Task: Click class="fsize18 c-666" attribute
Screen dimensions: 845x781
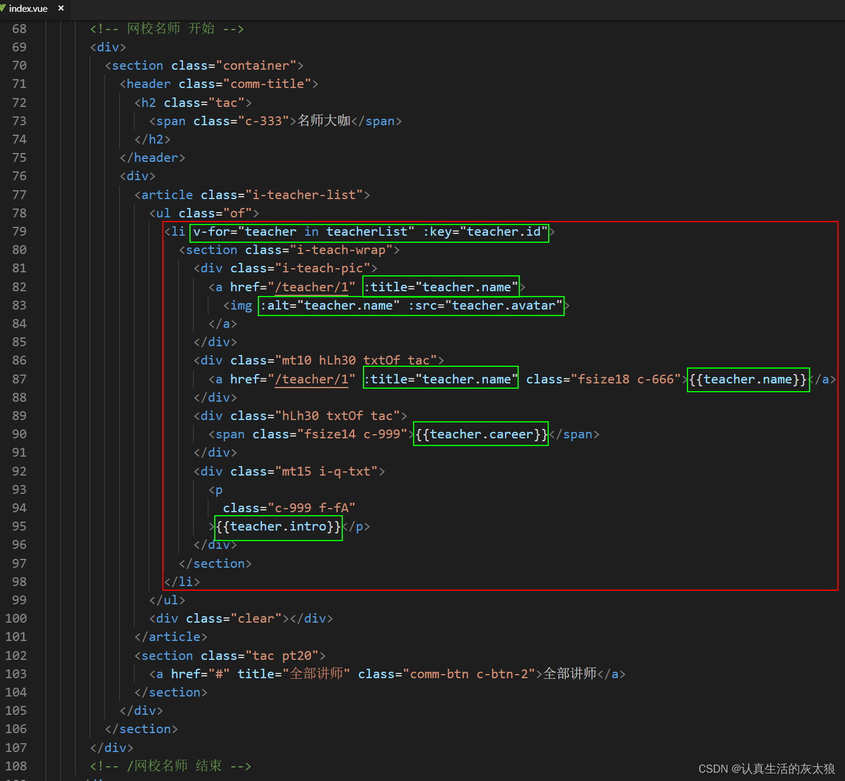Action: click(x=604, y=379)
